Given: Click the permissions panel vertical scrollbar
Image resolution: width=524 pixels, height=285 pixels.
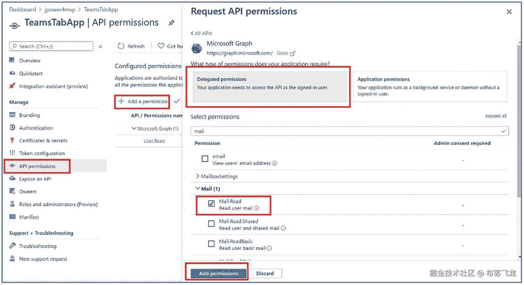Looking at the screenshot, I should click(519, 121).
